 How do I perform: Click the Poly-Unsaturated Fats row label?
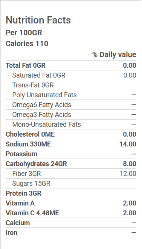[x=44, y=95]
